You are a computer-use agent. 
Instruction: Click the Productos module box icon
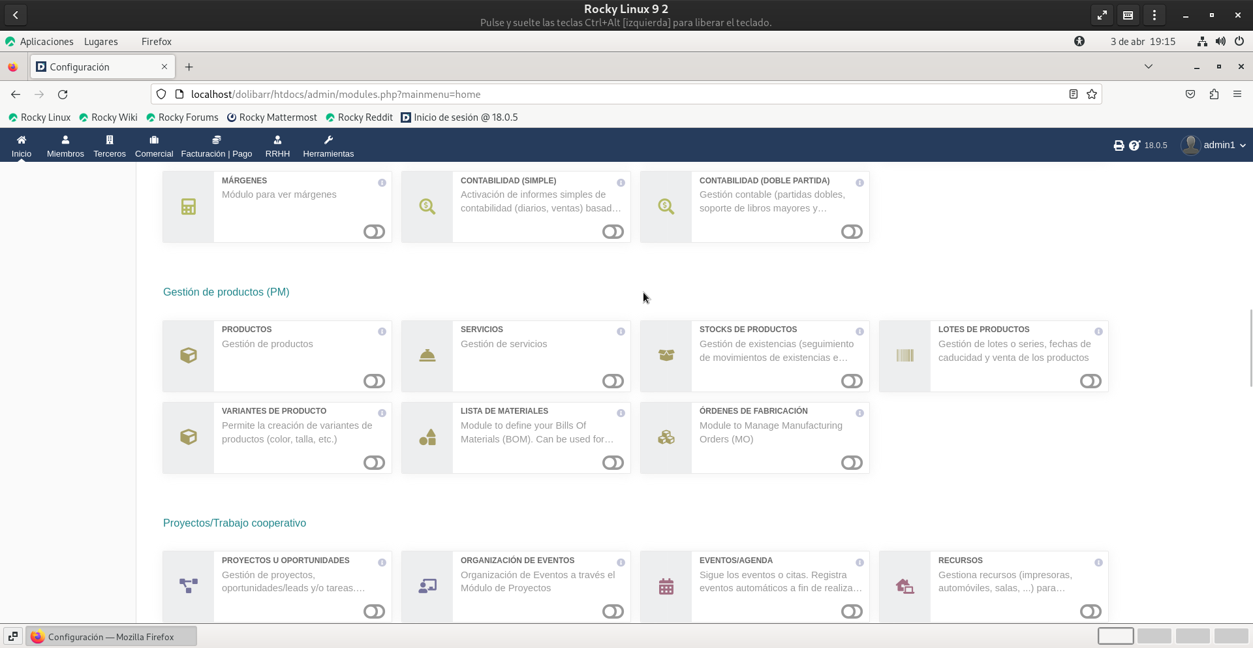(188, 356)
